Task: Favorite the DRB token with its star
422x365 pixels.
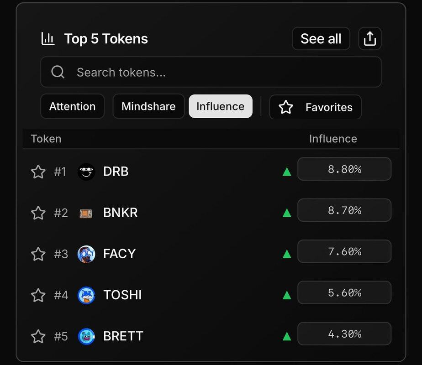Action: (x=38, y=172)
